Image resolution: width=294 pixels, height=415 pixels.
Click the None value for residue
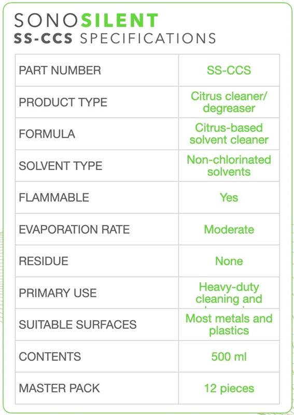pyautogui.click(x=229, y=261)
